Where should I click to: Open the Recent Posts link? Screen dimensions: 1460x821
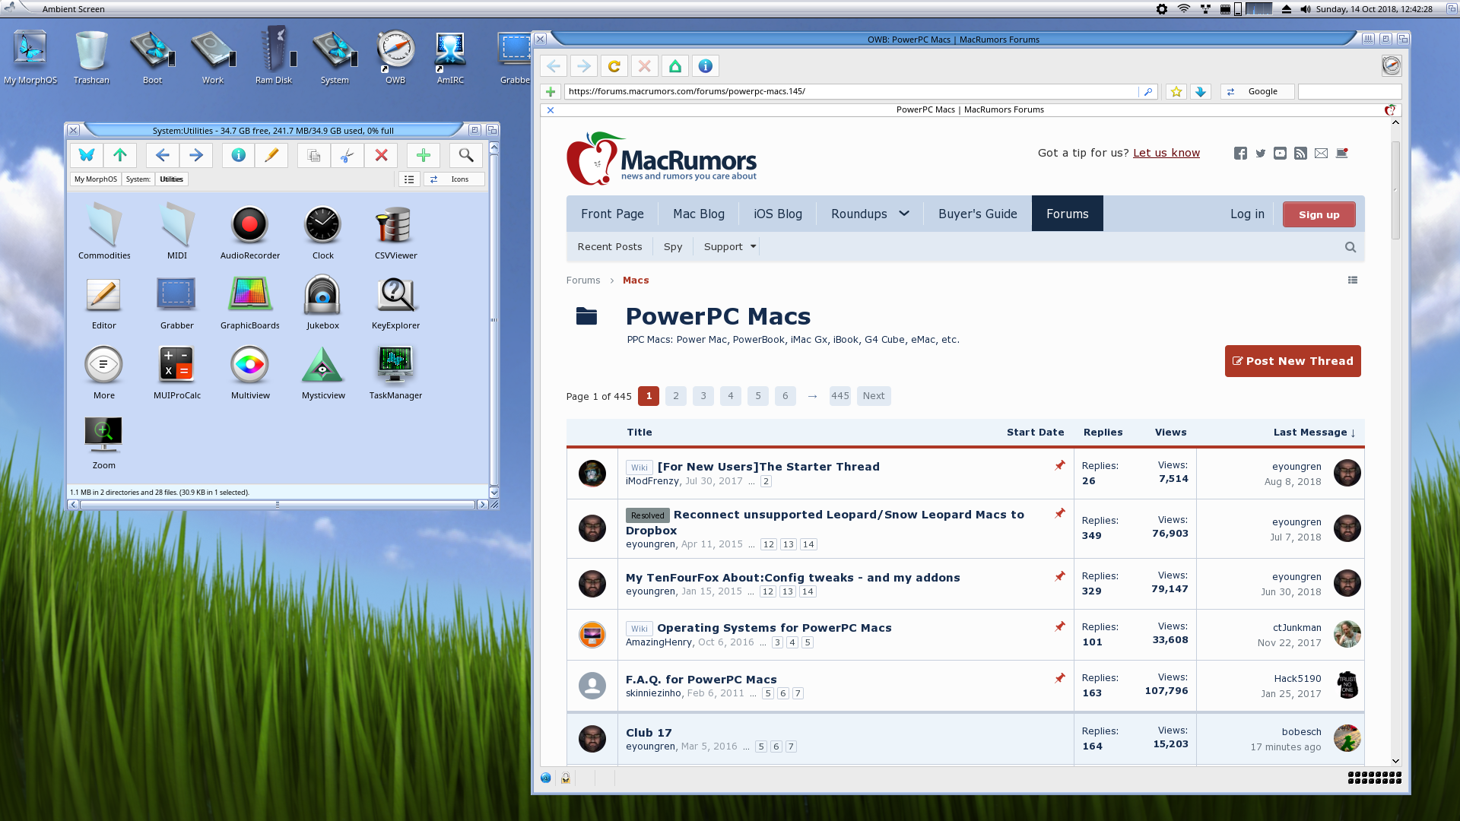pos(609,247)
